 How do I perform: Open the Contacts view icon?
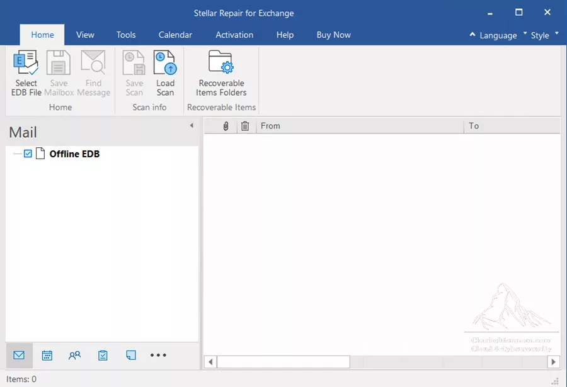pyautogui.click(x=74, y=356)
